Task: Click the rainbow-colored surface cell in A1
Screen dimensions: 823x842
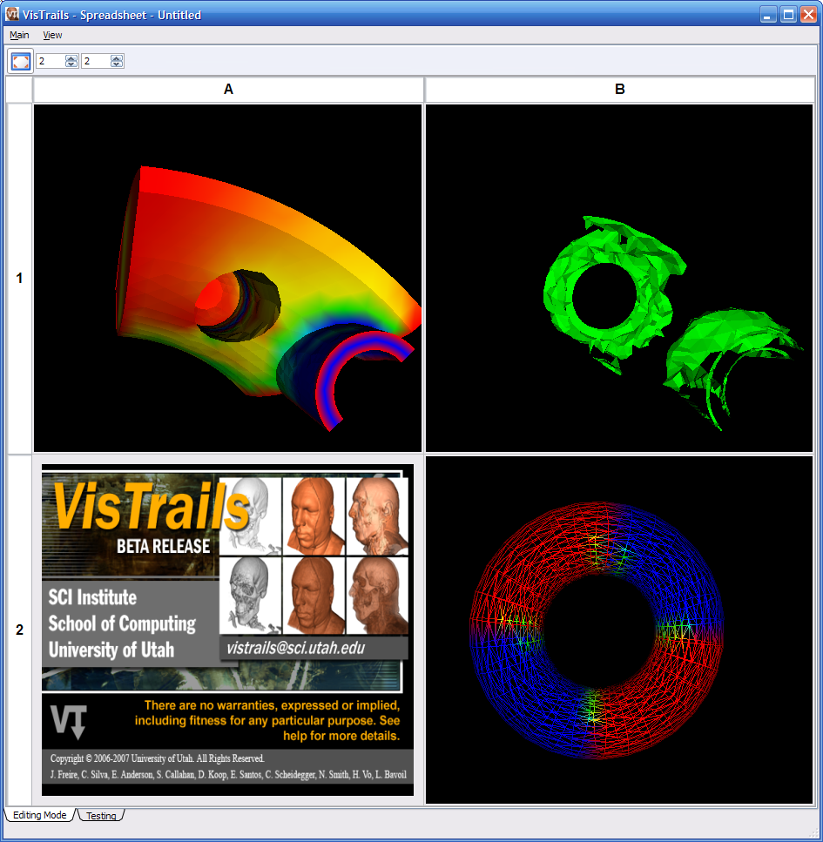Action: 227,278
